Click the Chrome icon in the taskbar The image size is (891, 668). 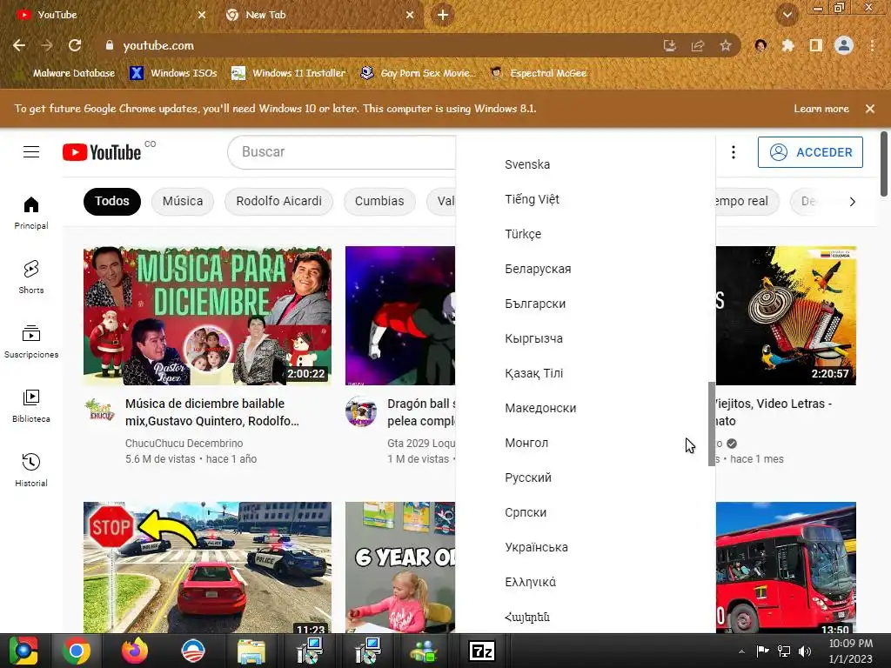click(77, 651)
